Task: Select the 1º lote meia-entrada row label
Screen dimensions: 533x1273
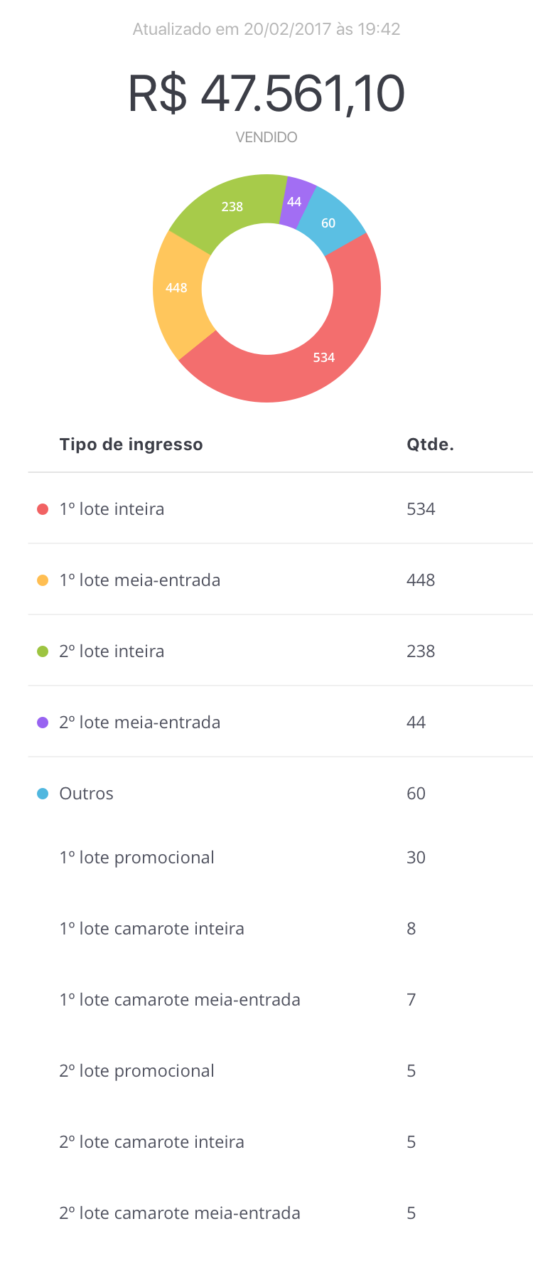Action: pyautogui.click(x=139, y=580)
